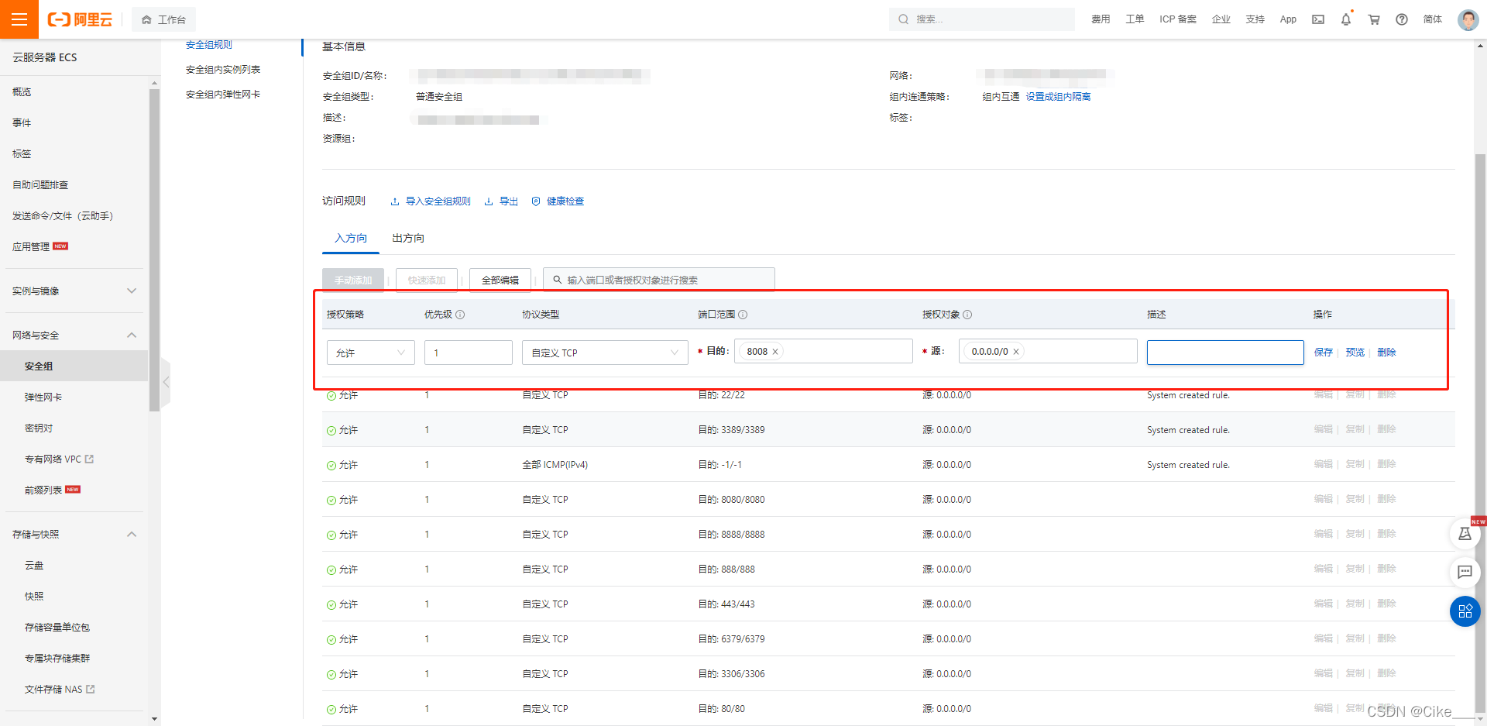1487x726 pixels.
Task: Switch to the 入方向 tab
Action: pyautogui.click(x=351, y=239)
